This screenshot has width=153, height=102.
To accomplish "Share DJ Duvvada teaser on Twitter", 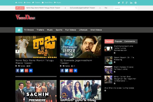I will [x=67, y=70].
